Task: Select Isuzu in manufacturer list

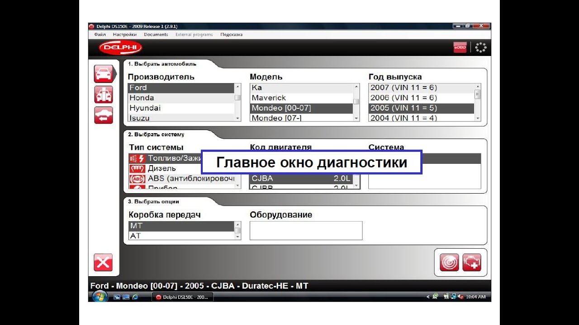Action: coord(181,117)
